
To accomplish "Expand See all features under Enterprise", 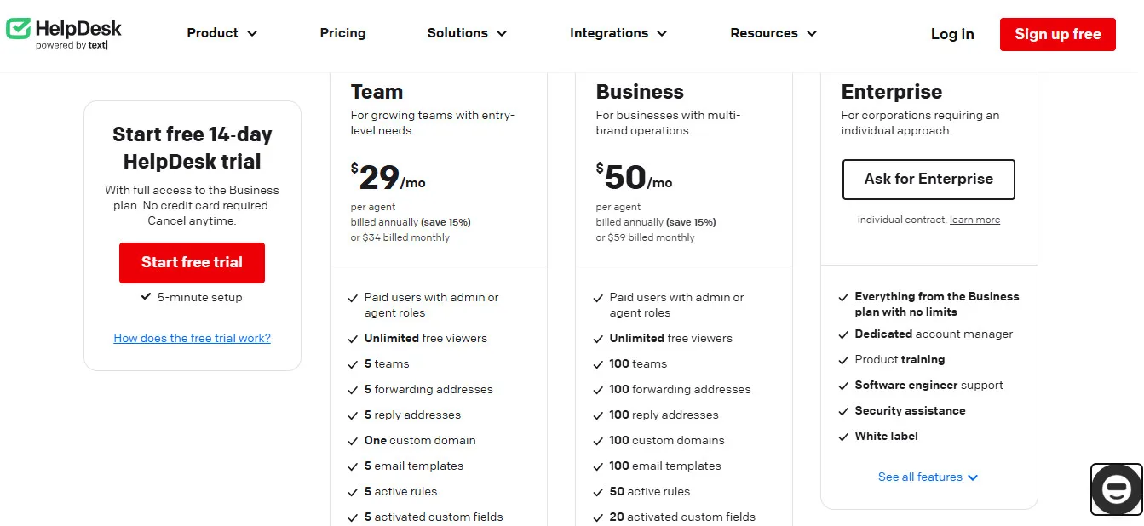I will (x=928, y=477).
